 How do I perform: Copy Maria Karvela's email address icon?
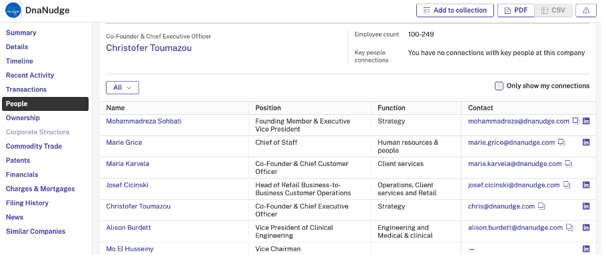[x=569, y=164]
